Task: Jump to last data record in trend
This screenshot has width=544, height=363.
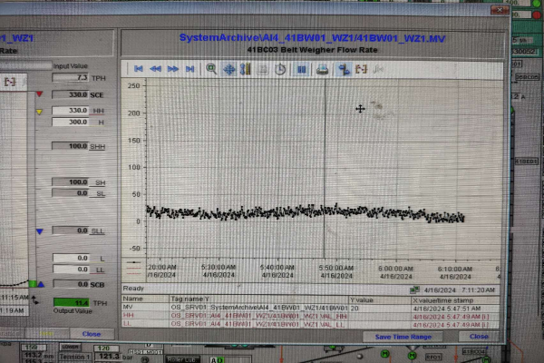Action: point(189,69)
